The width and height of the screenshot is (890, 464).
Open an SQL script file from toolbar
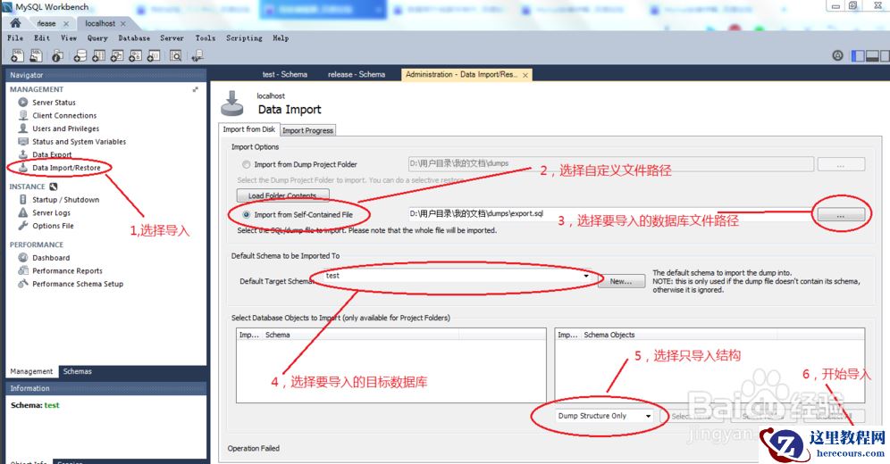[x=36, y=55]
